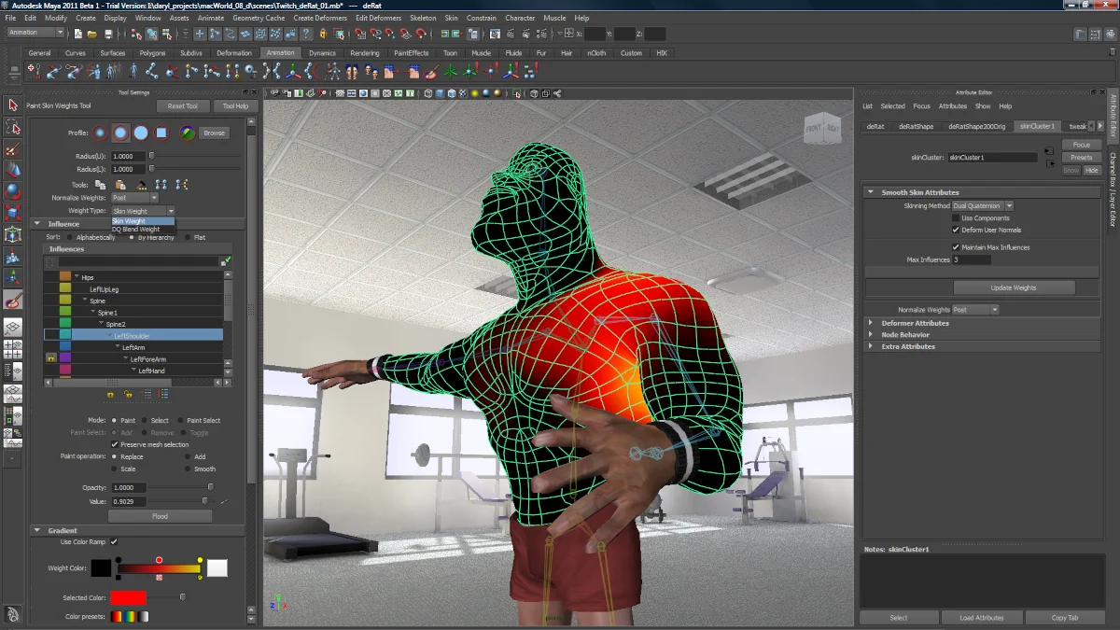The width and height of the screenshot is (1120, 630).
Task: Select the rainbow color preset
Action: [131, 617]
